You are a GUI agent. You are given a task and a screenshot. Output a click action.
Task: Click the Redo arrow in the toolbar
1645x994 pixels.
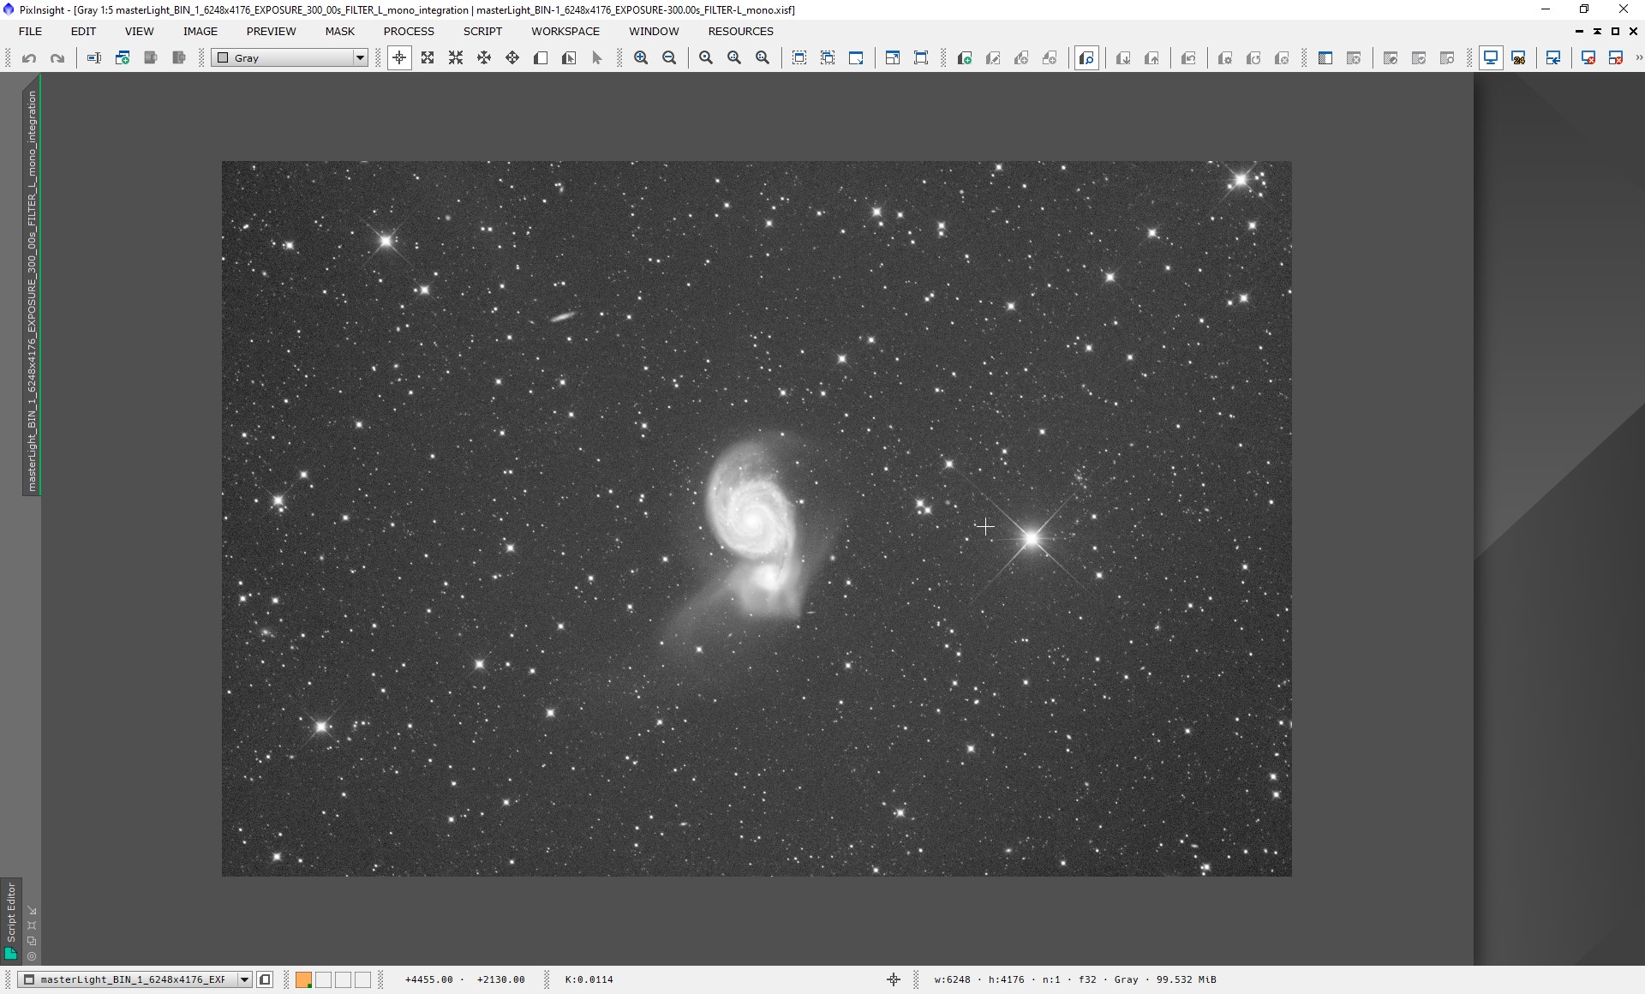point(57,58)
